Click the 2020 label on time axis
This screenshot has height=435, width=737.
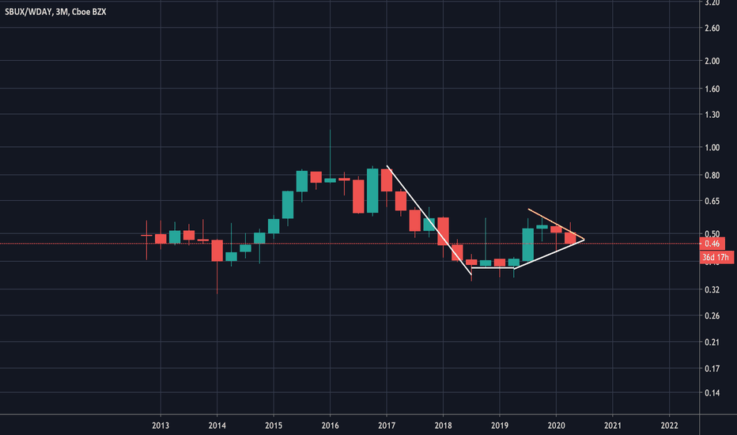(x=556, y=426)
